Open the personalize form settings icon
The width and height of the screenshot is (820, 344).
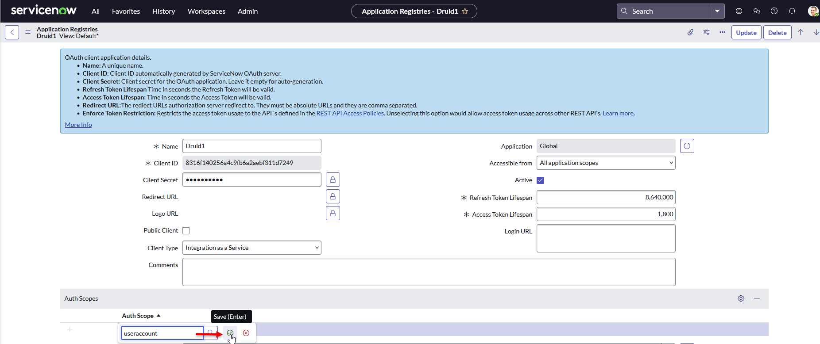[x=706, y=32]
